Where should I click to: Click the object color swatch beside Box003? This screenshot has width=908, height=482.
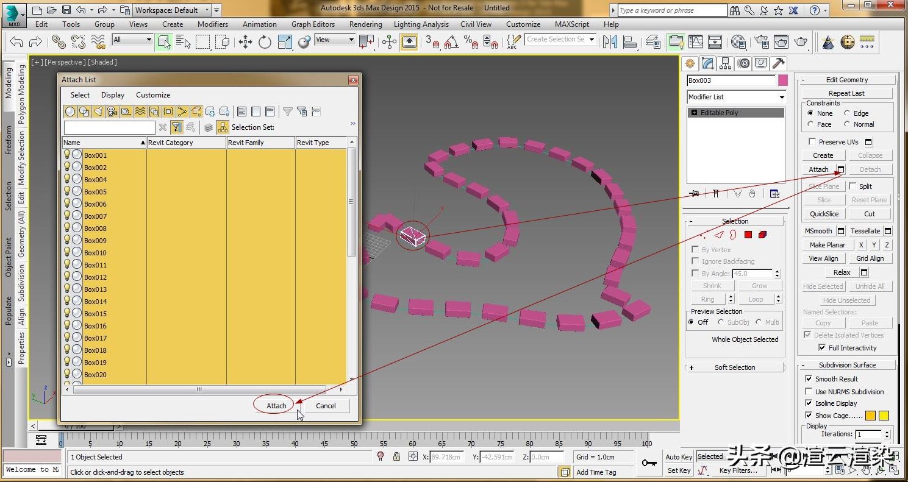pyautogui.click(x=782, y=80)
